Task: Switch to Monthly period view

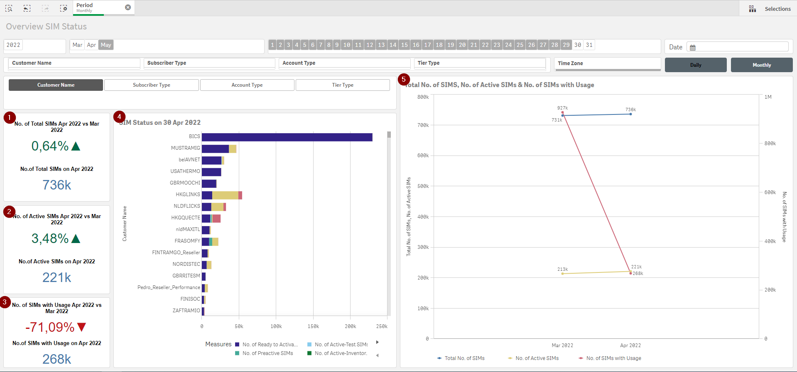Action: pyautogui.click(x=761, y=65)
